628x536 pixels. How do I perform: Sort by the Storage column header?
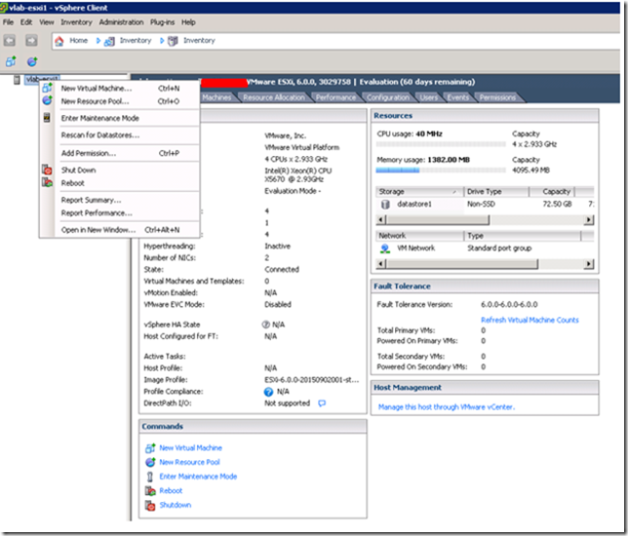pyautogui.click(x=419, y=192)
